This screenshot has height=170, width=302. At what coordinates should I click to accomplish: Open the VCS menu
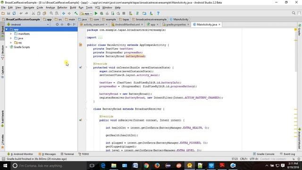coord(97,8)
